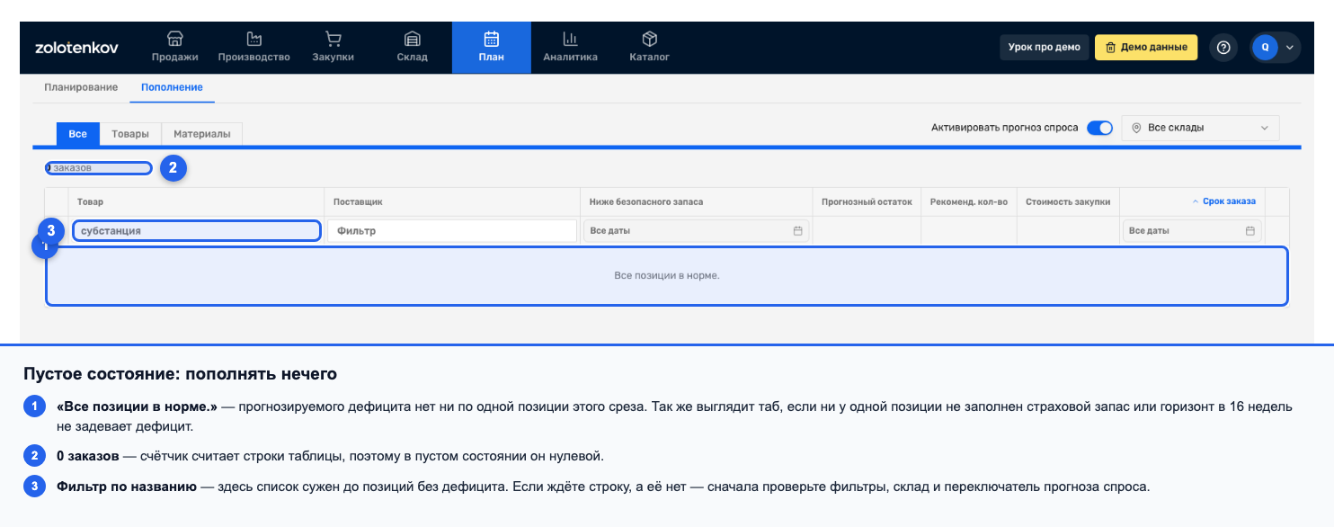Click the Рекоменд. кол-во column header

pos(969,201)
